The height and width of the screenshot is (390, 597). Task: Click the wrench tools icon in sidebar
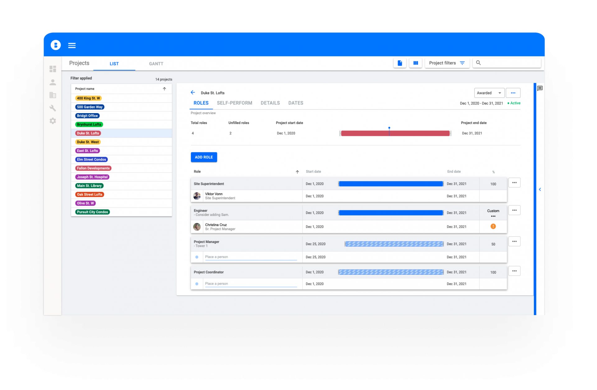tap(53, 108)
